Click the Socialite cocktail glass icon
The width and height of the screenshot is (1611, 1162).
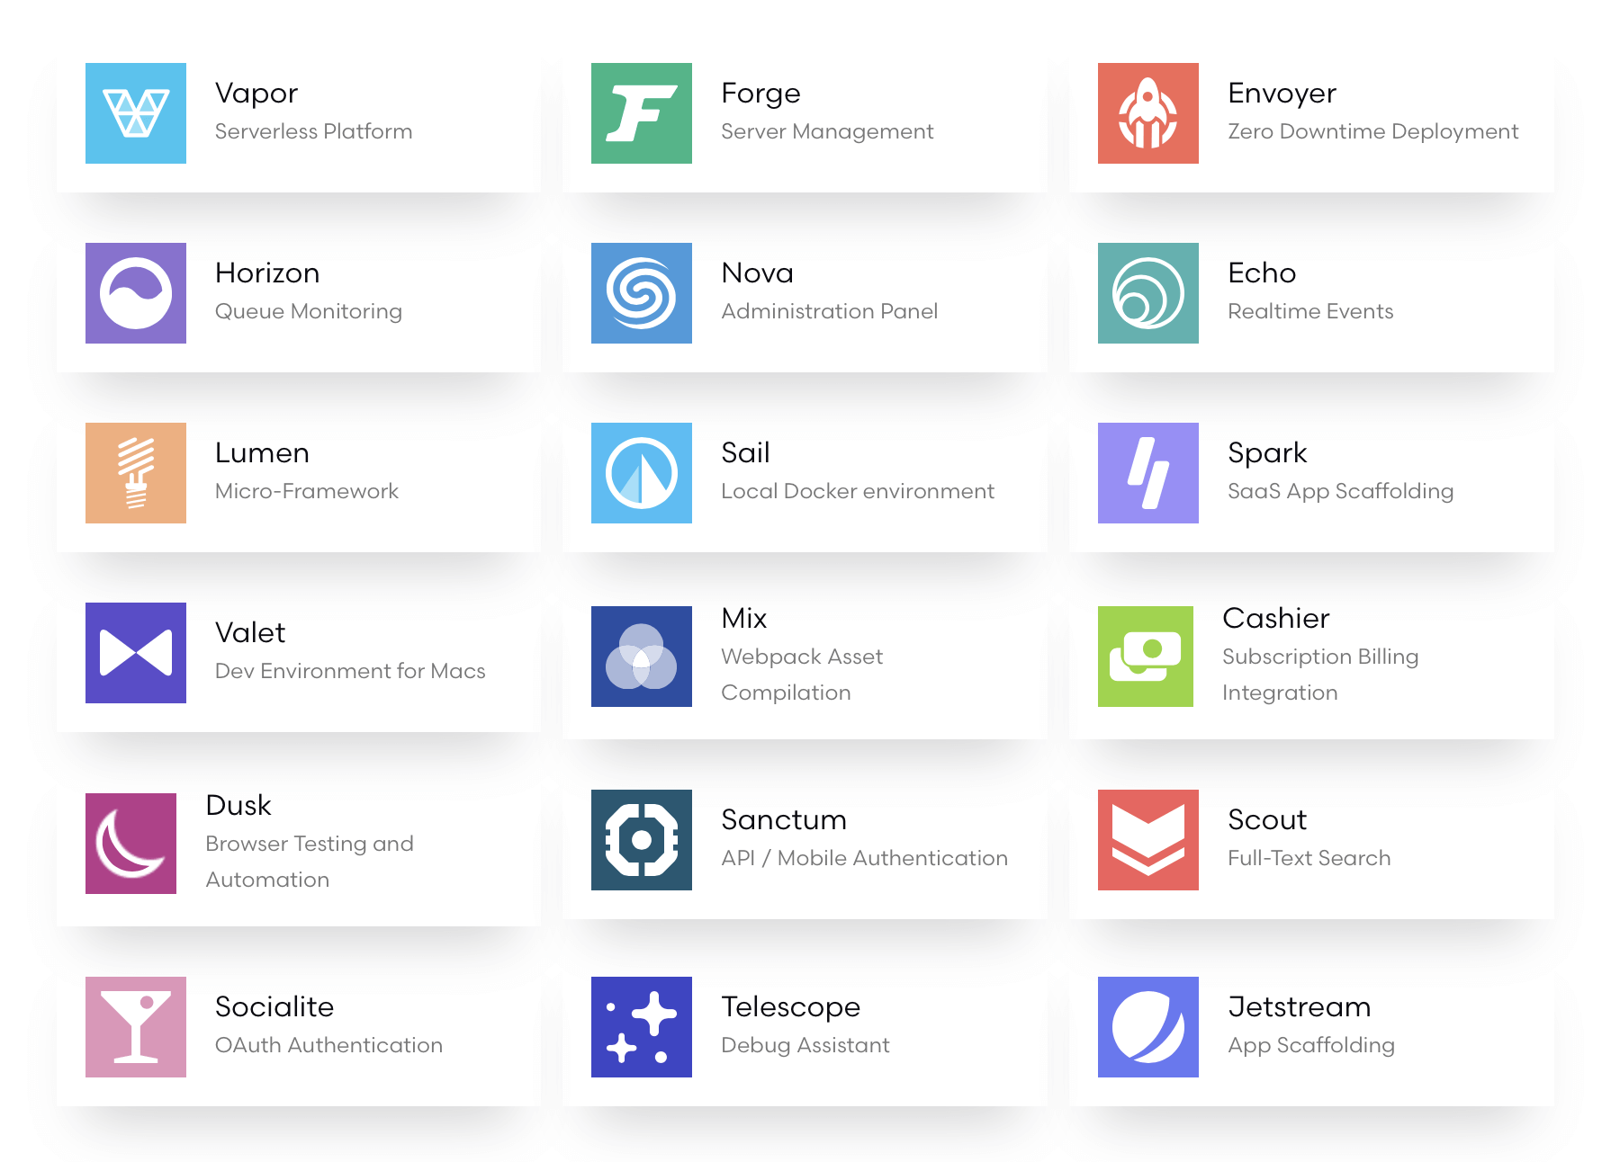click(x=136, y=1027)
